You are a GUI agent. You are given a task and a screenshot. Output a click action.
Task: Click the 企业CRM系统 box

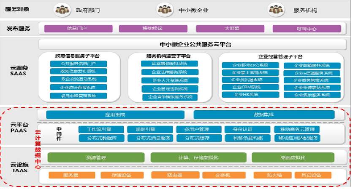pyautogui.click(x=247, y=87)
